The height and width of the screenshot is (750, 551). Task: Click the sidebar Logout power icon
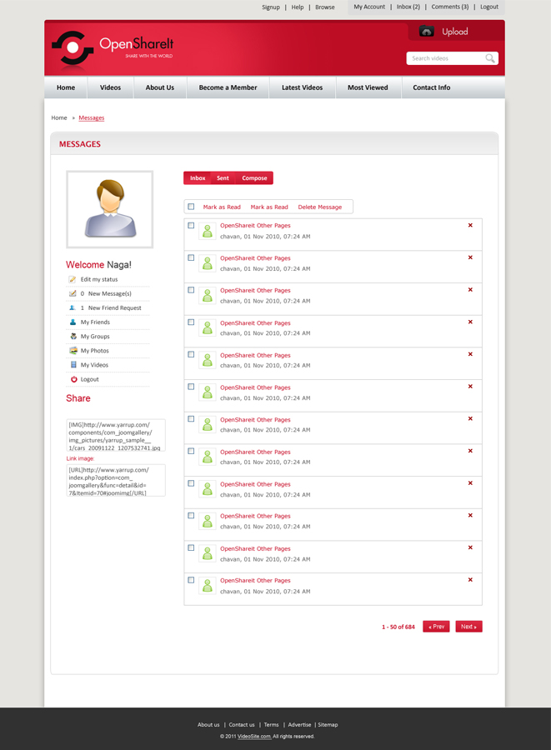(73, 379)
